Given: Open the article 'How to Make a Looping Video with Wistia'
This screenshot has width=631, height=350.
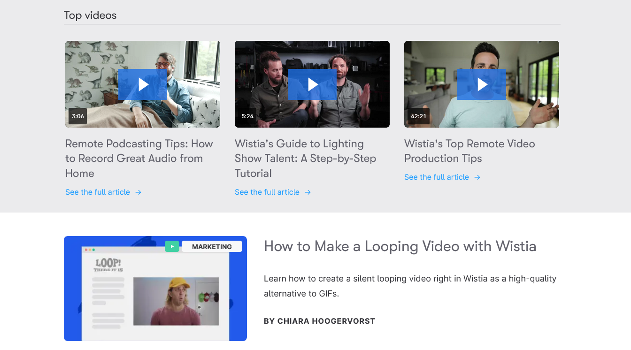Looking at the screenshot, I should click(400, 246).
